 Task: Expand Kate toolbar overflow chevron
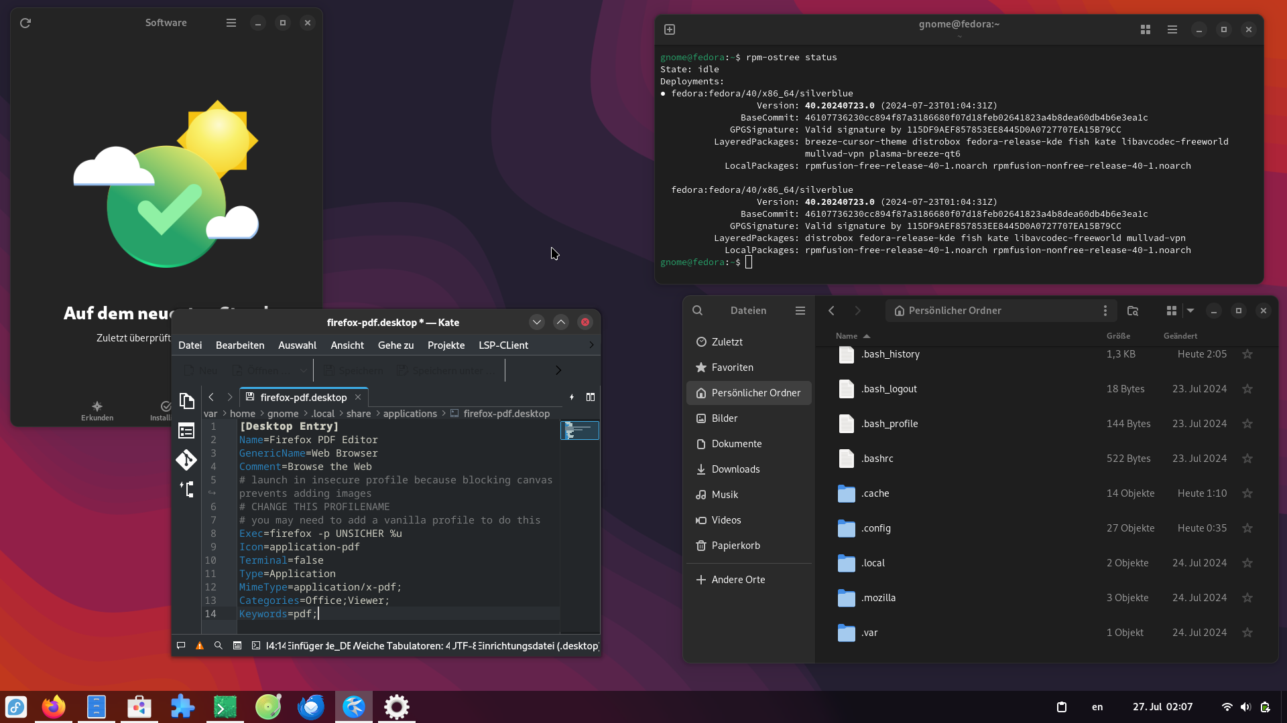coord(558,370)
